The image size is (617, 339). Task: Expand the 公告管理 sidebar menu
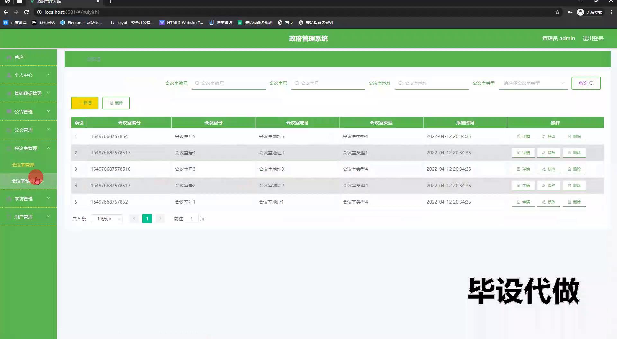click(28, 112)
